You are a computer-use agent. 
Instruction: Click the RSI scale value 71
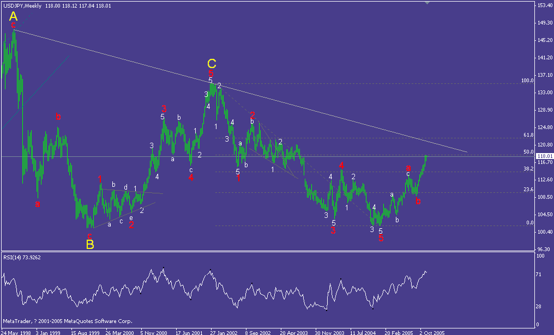tap(539, 275)
